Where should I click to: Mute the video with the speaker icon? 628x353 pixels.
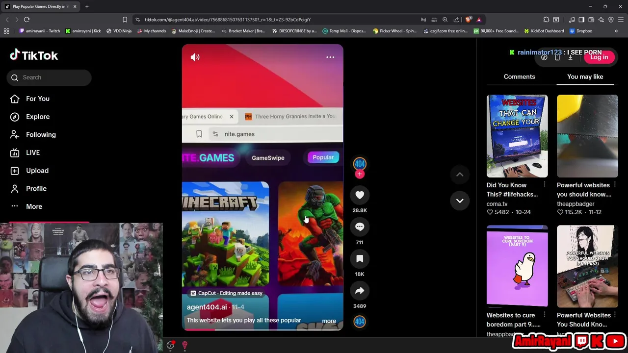pos(195,57)
